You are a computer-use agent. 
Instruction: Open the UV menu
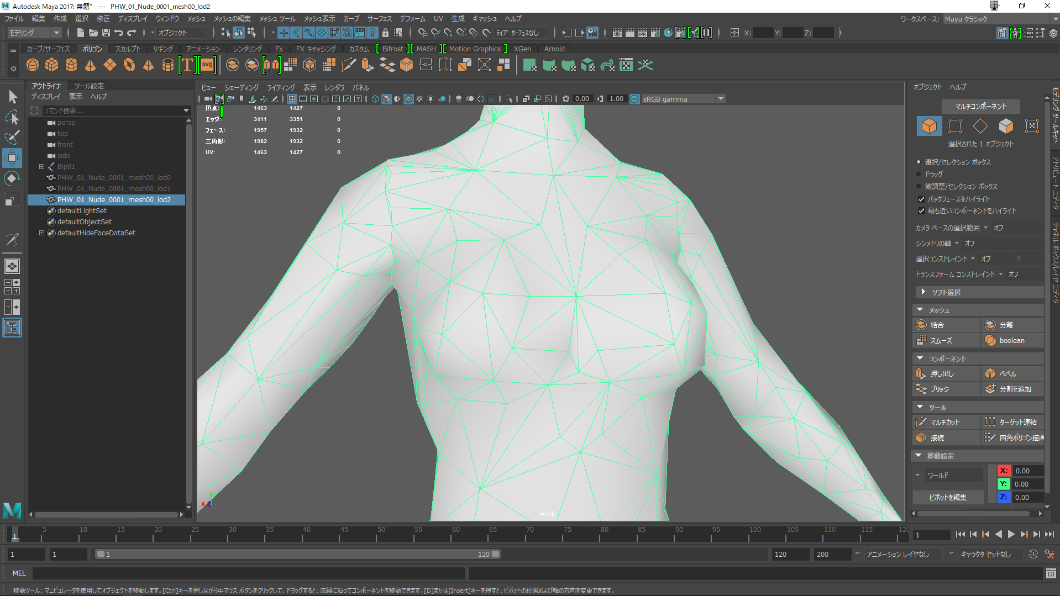438,18
